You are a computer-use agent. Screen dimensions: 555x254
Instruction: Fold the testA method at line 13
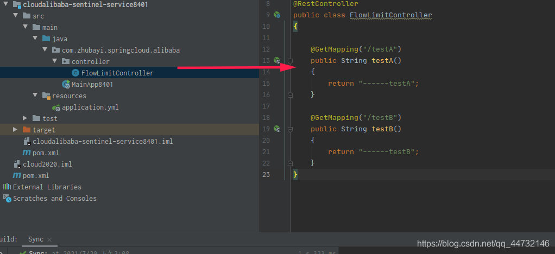point(290,61)
